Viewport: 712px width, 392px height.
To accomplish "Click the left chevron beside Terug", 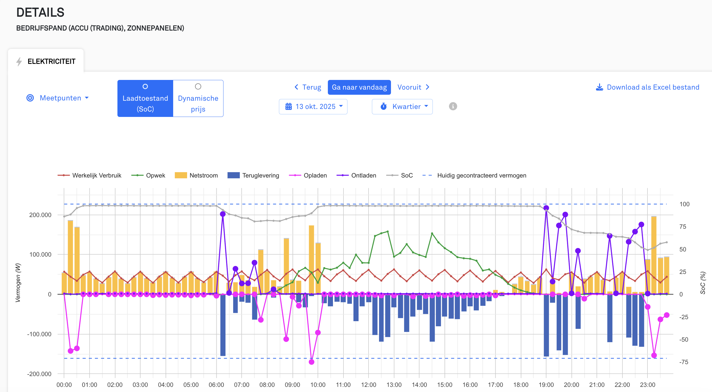I will tap(296, 87).
